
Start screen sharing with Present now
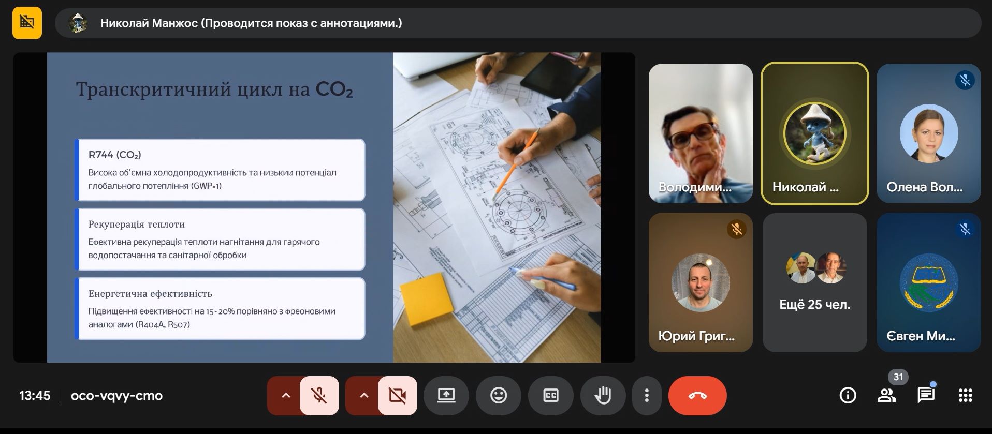point(446,396)
